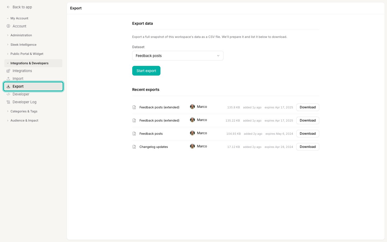
Task: Click the Start export button
Action: coord(146,71)
